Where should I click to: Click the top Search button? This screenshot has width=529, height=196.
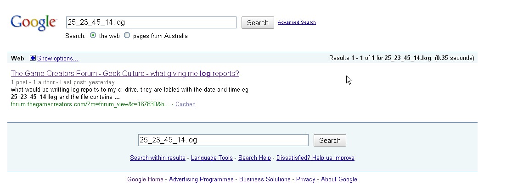[258, 23]
